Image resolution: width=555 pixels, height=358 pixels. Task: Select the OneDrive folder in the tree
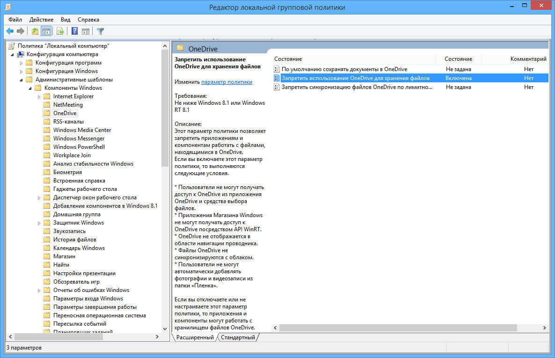click(x=65, y=113)
